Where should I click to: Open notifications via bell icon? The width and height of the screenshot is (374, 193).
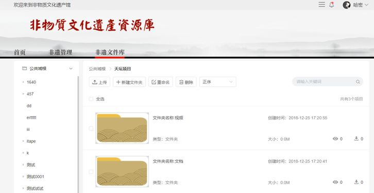332,5
